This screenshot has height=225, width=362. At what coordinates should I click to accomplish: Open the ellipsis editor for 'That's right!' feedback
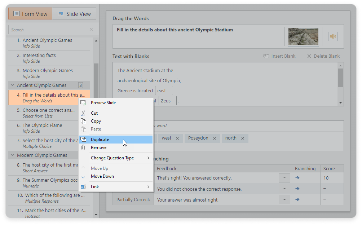pos(284,178)
